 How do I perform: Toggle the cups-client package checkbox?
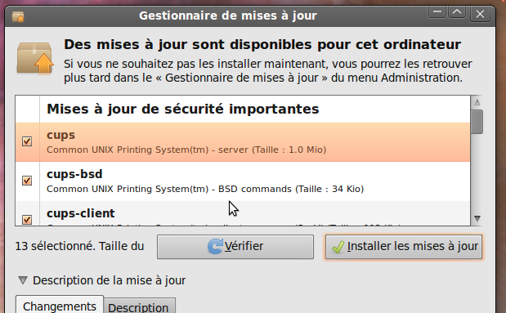(x=27, y=219)
